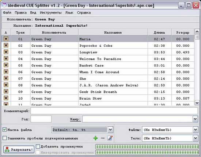Click the Pregap column header

point(183,32)
